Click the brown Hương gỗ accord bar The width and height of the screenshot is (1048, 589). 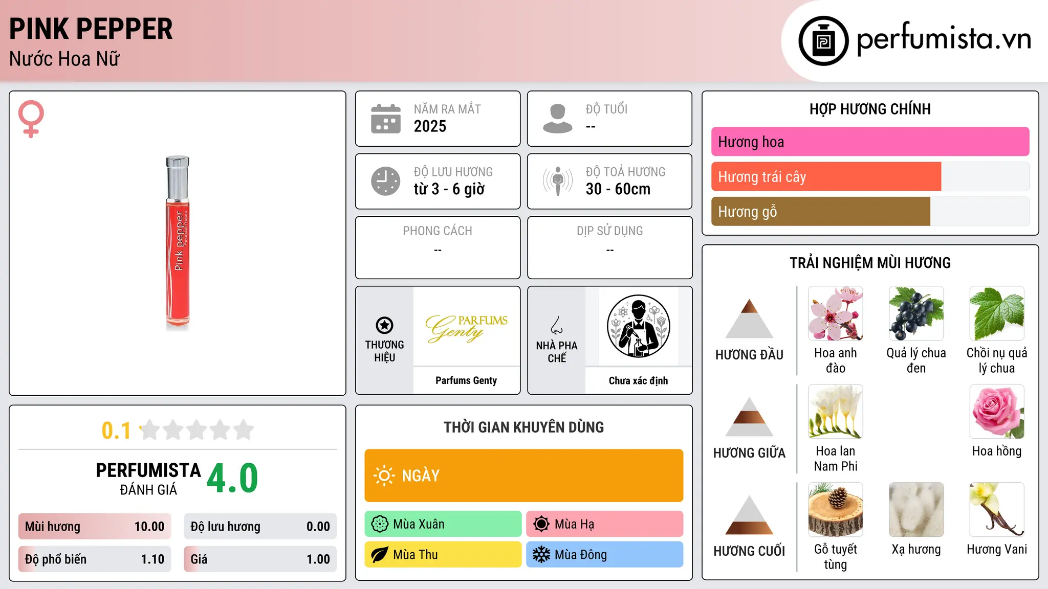820,211
